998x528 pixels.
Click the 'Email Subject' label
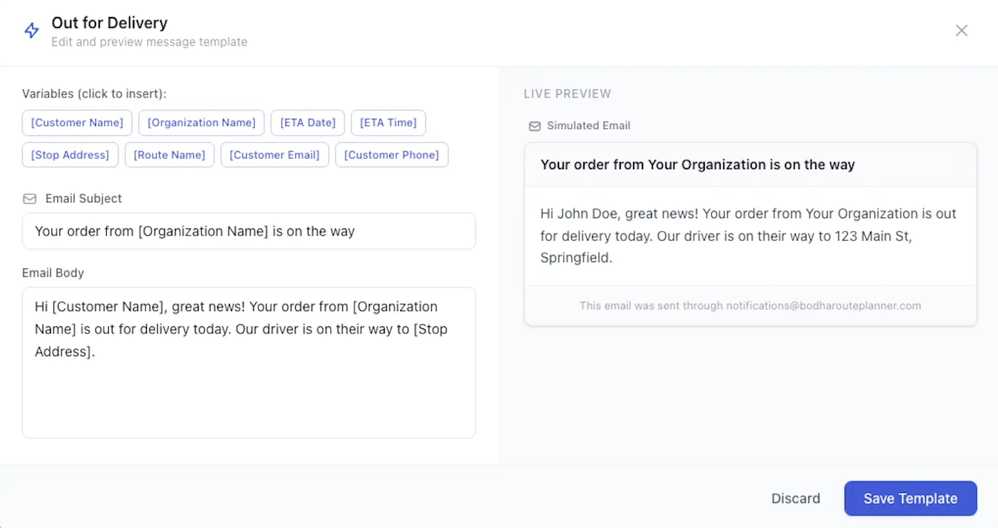click(83, 198)
